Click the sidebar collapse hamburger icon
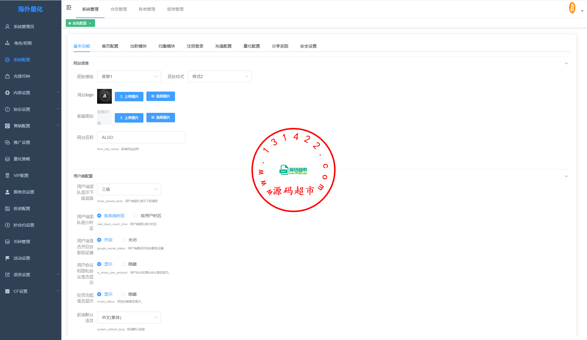 click(x=69, y=8)
